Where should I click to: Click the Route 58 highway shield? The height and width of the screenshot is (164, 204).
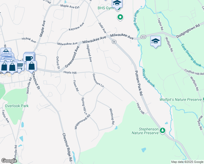click(114, 42)
